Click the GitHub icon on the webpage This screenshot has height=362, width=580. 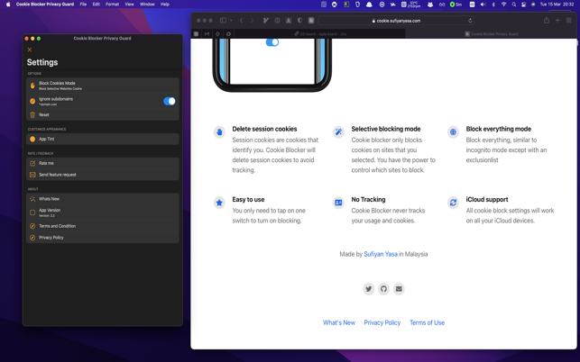pyautogui.click(x=383, y=289)
